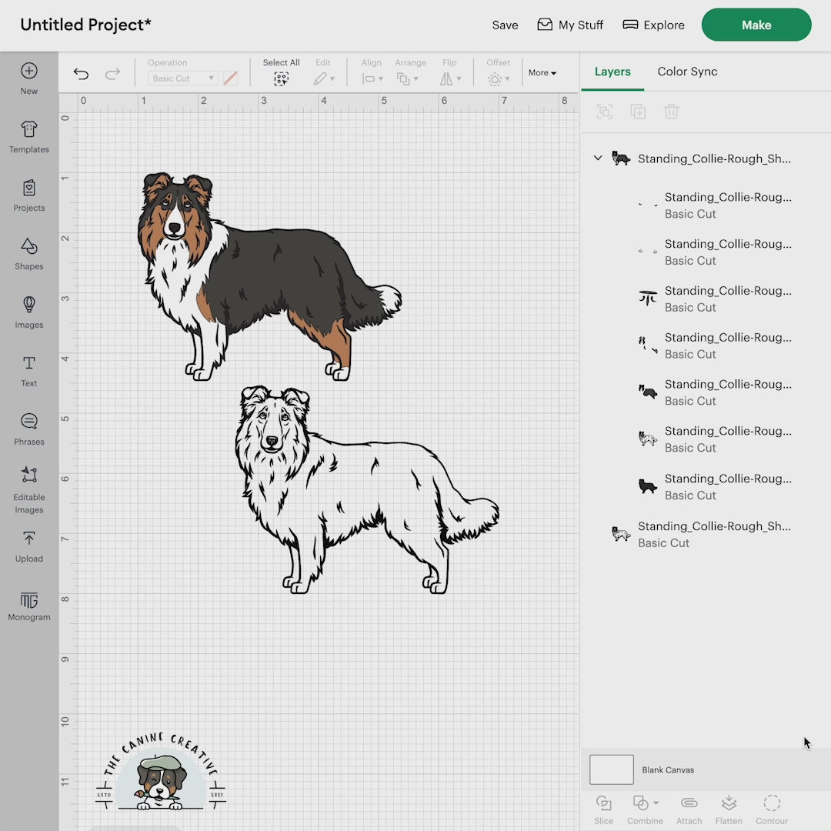Open the Monogram tool
The width and height of the screenshot is (831, 831).
(28, 606)
